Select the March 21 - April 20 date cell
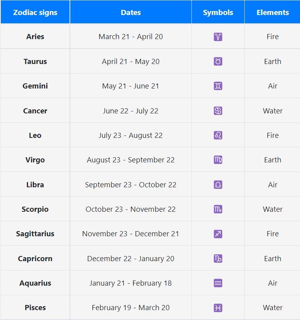The height and width of the screenshot is (320, 300). click(x=131, y=37)
